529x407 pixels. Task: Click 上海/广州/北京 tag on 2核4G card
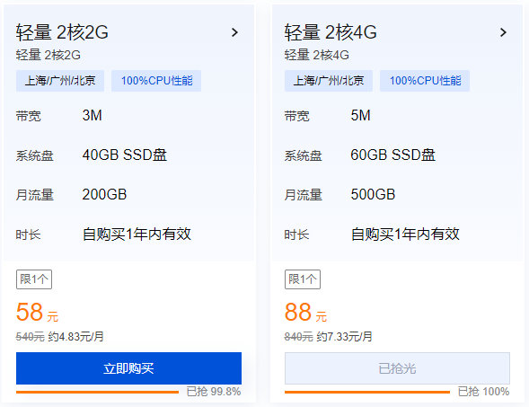click(x=329, y=81)
